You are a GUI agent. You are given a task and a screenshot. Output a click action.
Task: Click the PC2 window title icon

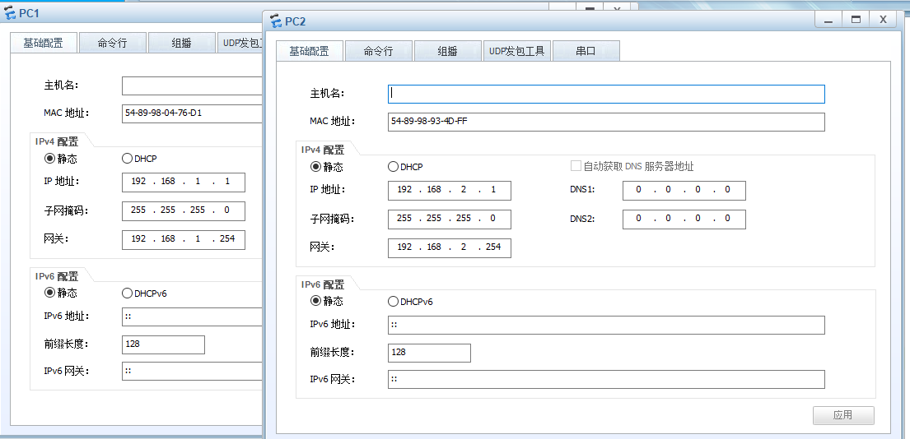[276, 21]
